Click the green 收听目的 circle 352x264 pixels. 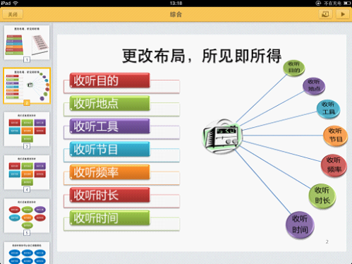(294, 68)
